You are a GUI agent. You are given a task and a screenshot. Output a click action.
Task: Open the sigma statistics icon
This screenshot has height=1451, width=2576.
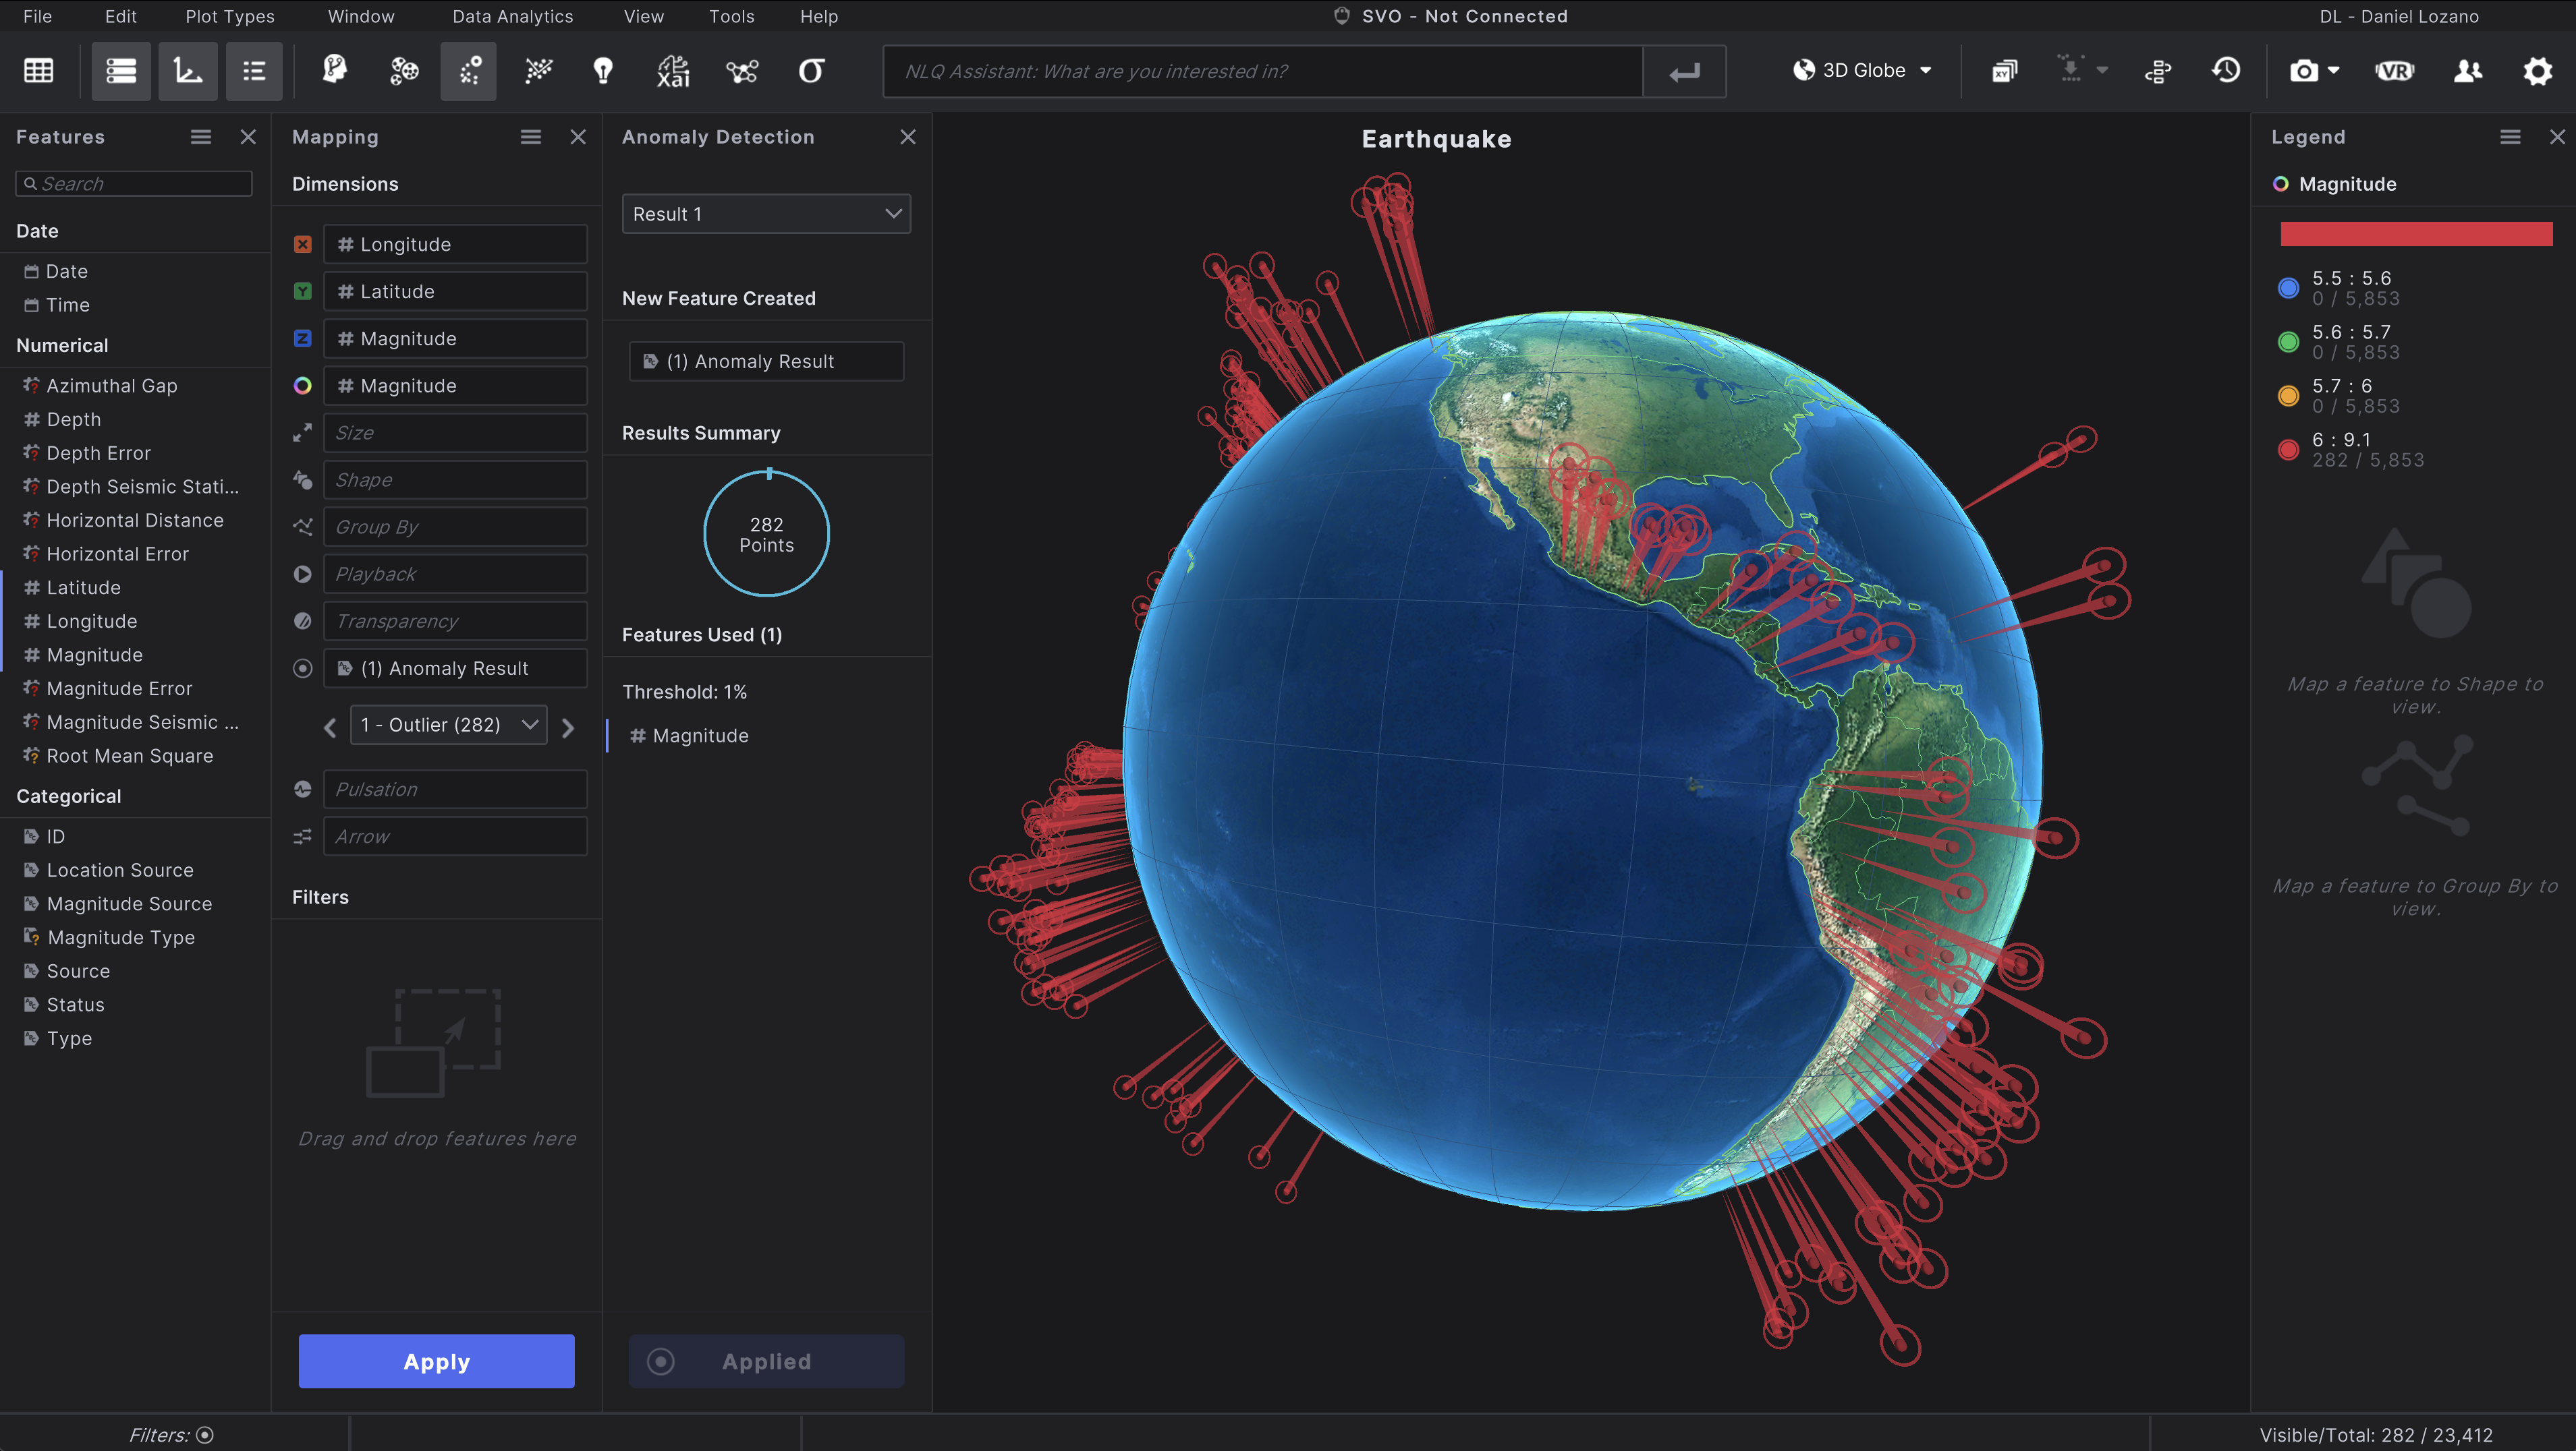point(811,71)
